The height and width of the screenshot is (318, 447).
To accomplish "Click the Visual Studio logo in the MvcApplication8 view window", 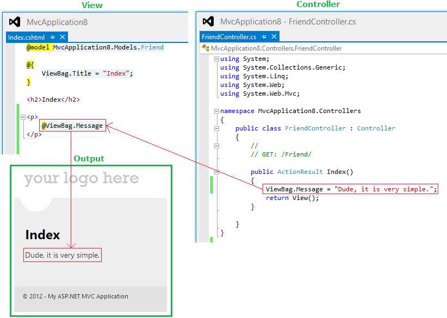I will click(15, 22).
